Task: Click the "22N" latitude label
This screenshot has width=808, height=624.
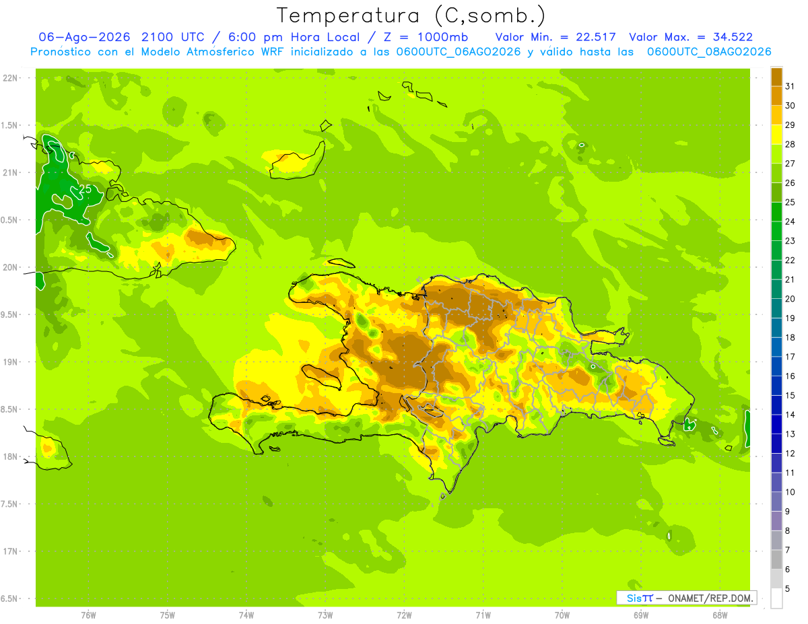Action: (x=10, y=78)
